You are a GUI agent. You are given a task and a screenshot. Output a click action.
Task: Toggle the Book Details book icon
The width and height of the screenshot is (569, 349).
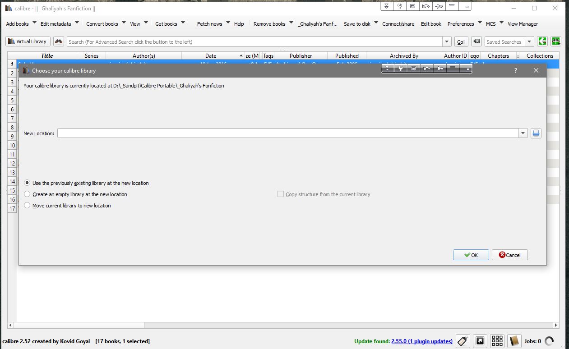(x=514, y=341)
